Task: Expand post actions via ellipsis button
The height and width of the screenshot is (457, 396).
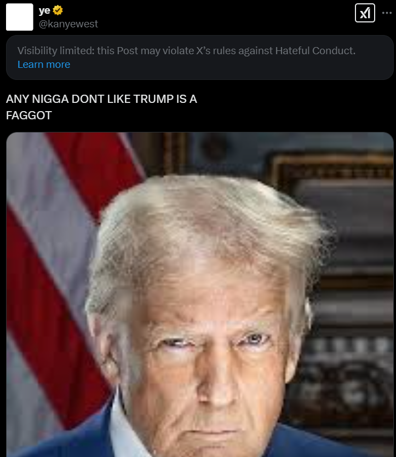Action: [x=387, y=13]
